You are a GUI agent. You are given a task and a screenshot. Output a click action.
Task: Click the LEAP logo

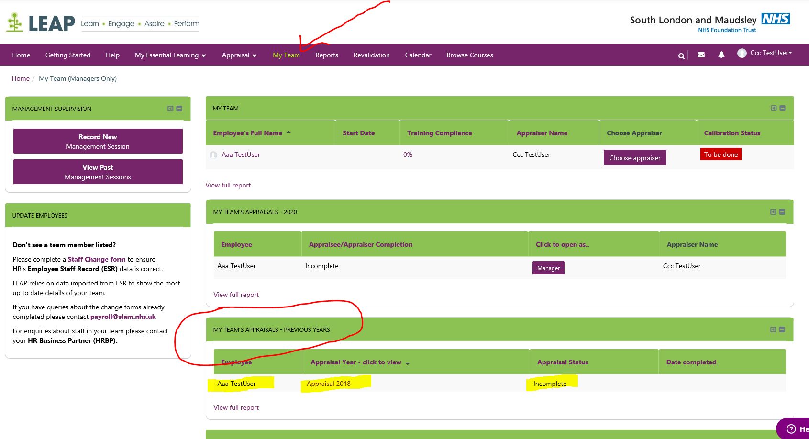coord(41,22)
